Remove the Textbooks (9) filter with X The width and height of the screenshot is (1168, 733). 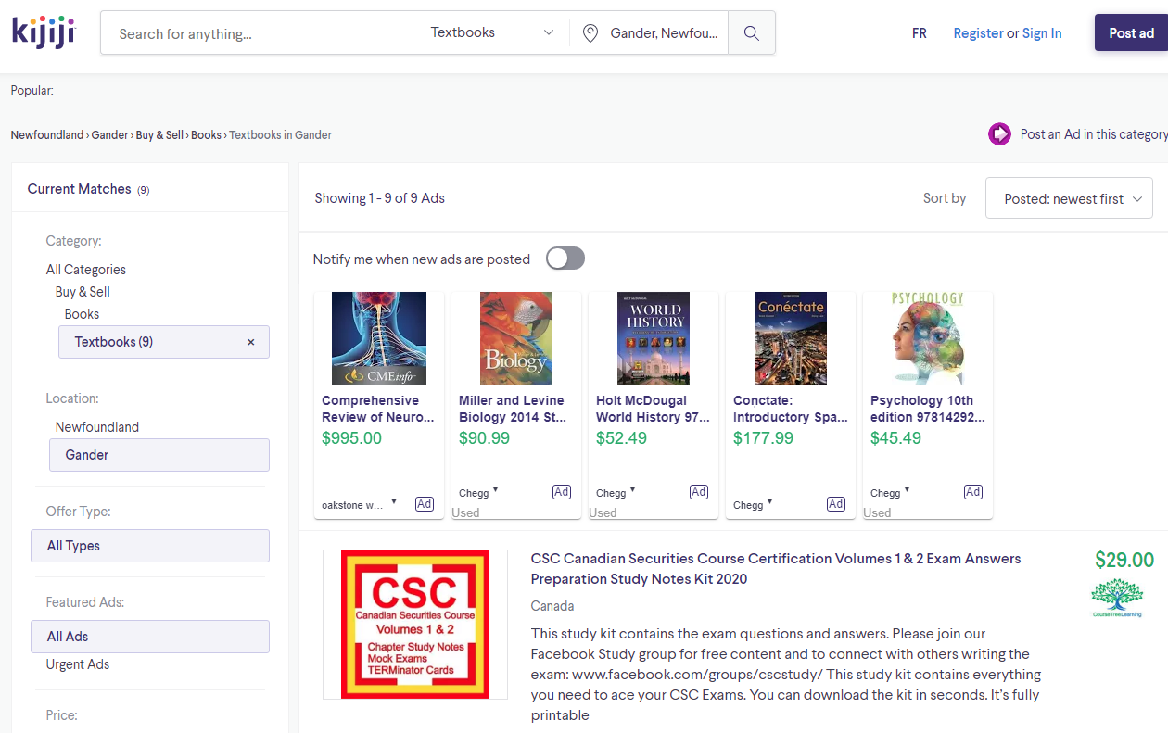pos(250,342)
